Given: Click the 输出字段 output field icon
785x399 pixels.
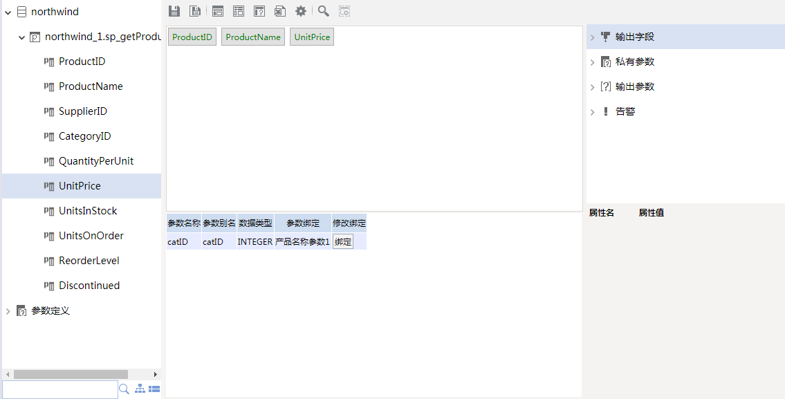Looking at the screenshot, I should coord(606,37).
